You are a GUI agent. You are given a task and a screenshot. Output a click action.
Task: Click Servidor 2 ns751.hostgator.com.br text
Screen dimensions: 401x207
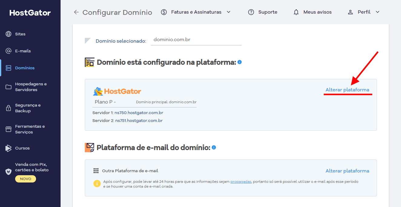[x=128, y=121]
